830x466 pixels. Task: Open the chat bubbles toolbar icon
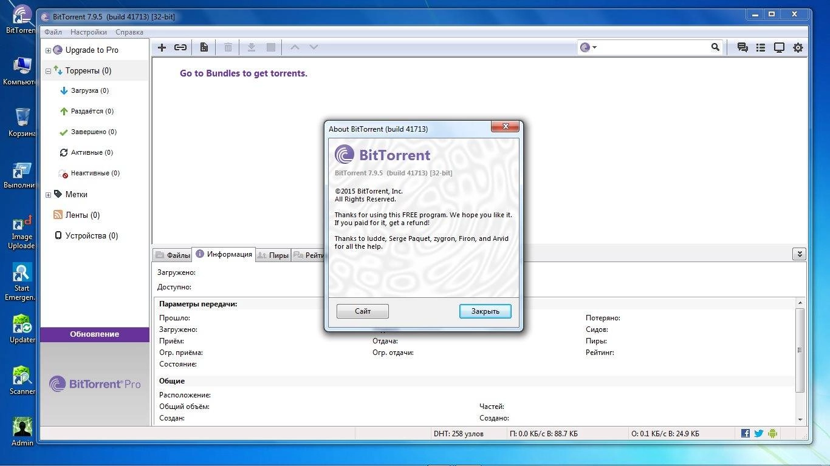(x=743, y=47)
